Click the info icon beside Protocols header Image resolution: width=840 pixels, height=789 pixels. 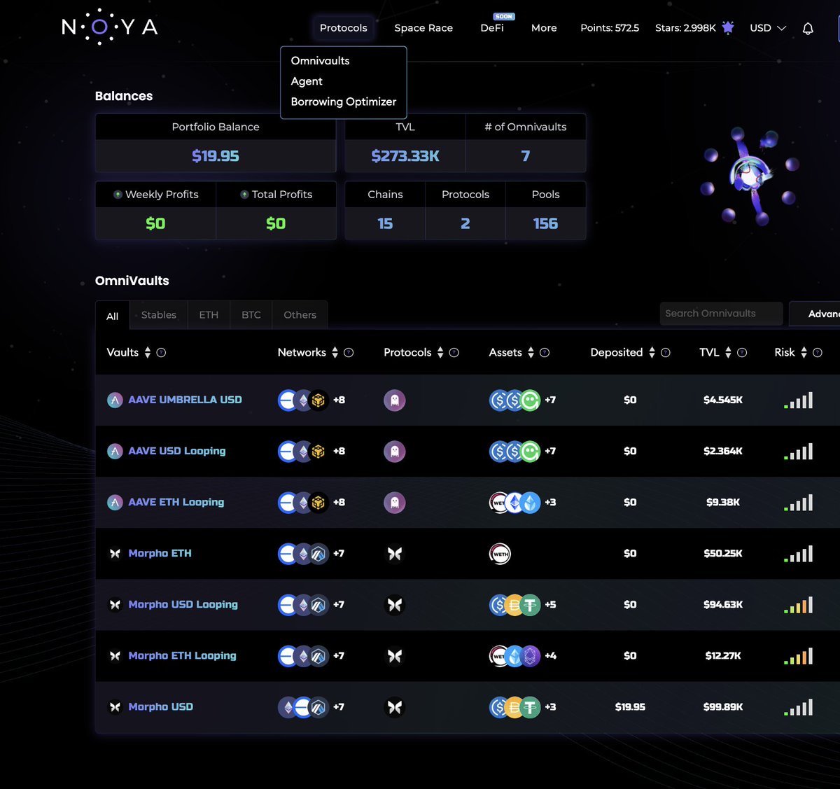point(454,353)
